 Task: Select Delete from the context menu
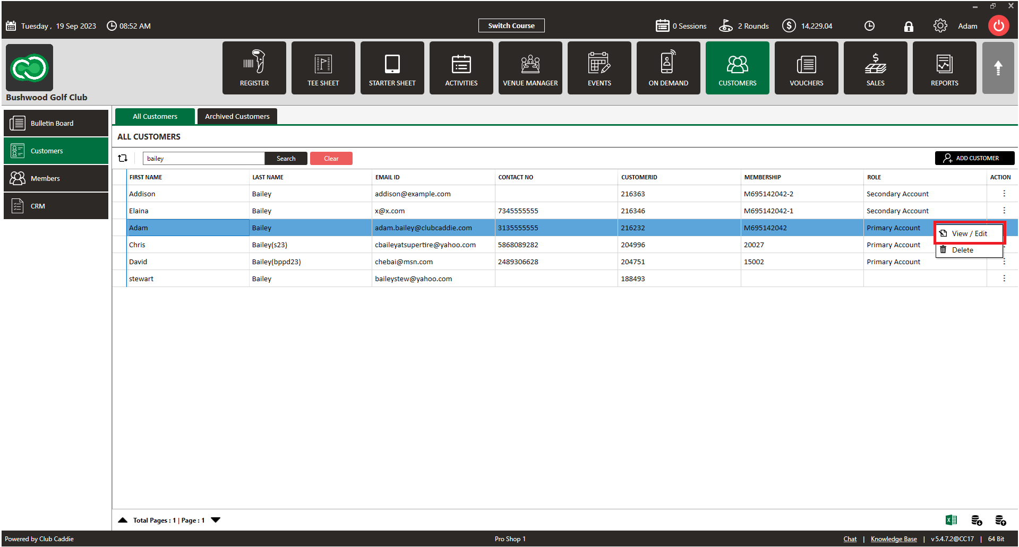[962, 250]
